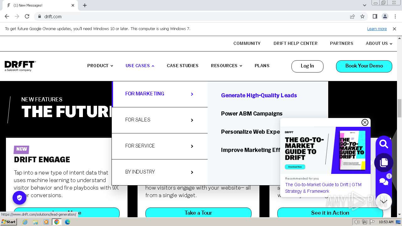Open Generate High-Quality Leads link

click(x=259, y=95)
